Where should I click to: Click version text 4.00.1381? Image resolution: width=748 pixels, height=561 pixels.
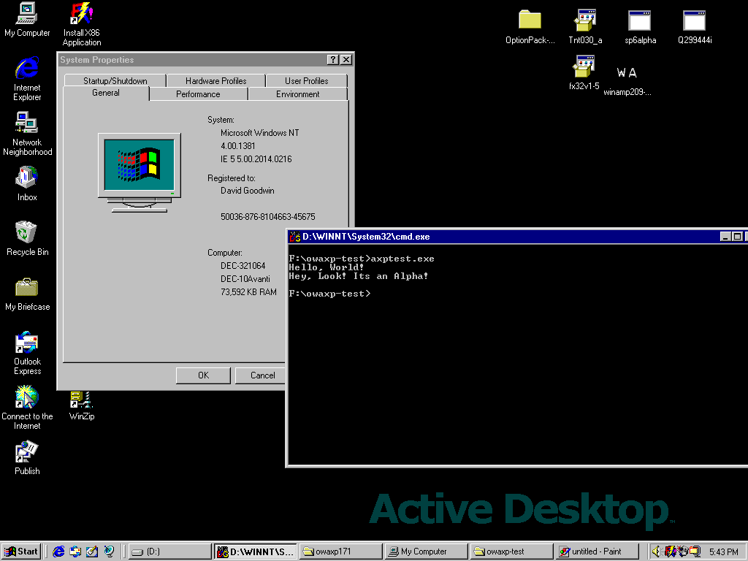pos(237,146)
